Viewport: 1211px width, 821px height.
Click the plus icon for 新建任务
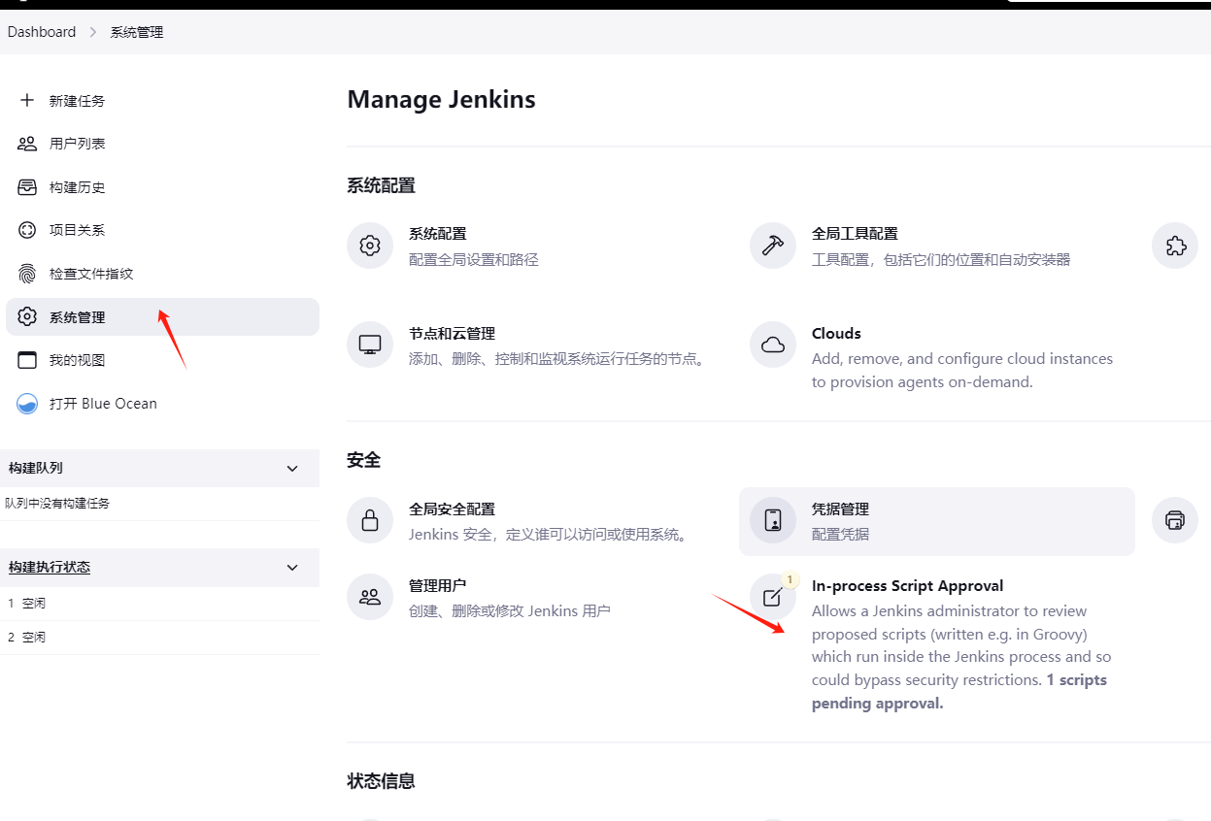[x=27, y=100]
